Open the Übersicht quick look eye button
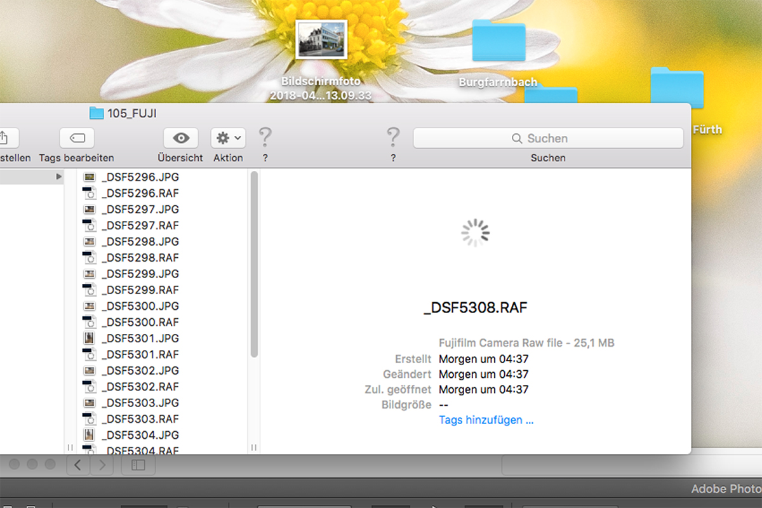 point(181,138)
